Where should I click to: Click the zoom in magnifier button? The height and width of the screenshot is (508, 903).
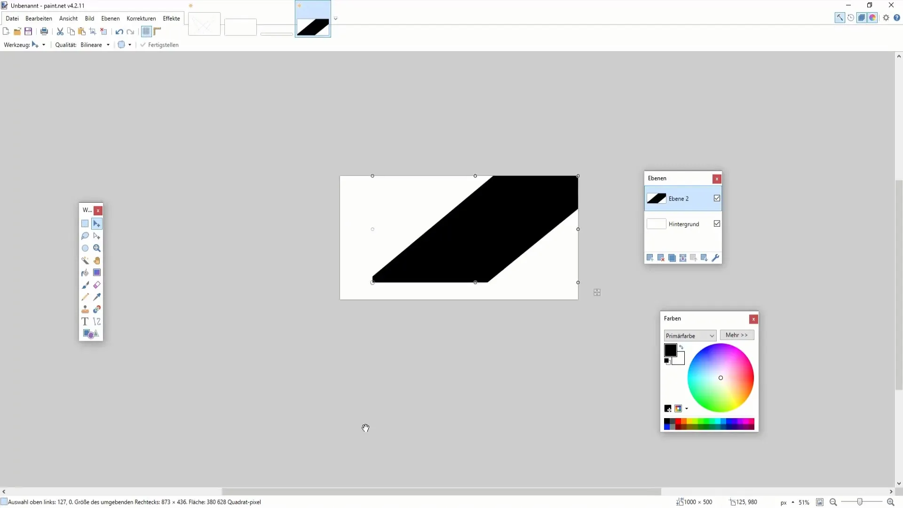tap(890, 502)
